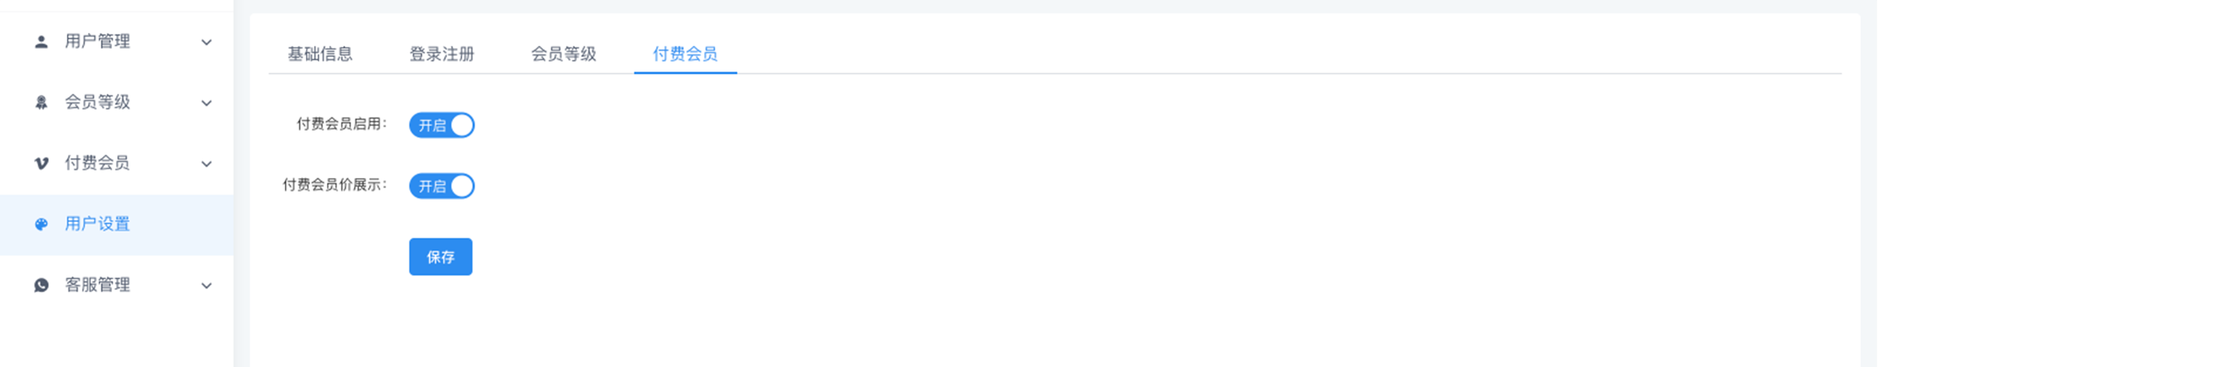
Task: Select the 客服管理 sidebar menu label
Action: coord(98,285)
